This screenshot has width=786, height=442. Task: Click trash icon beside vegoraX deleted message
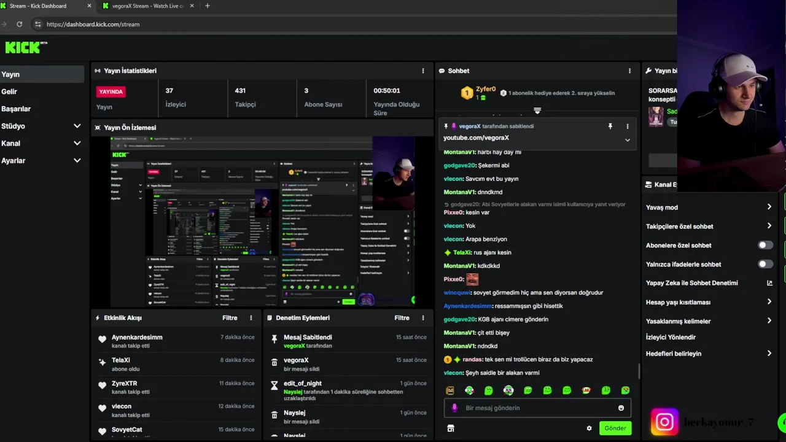pyautogui.click(x=274, y=362)
